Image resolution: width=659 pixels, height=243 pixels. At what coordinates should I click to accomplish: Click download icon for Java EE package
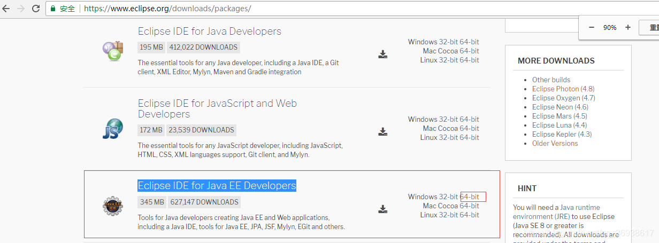[383, 209]
